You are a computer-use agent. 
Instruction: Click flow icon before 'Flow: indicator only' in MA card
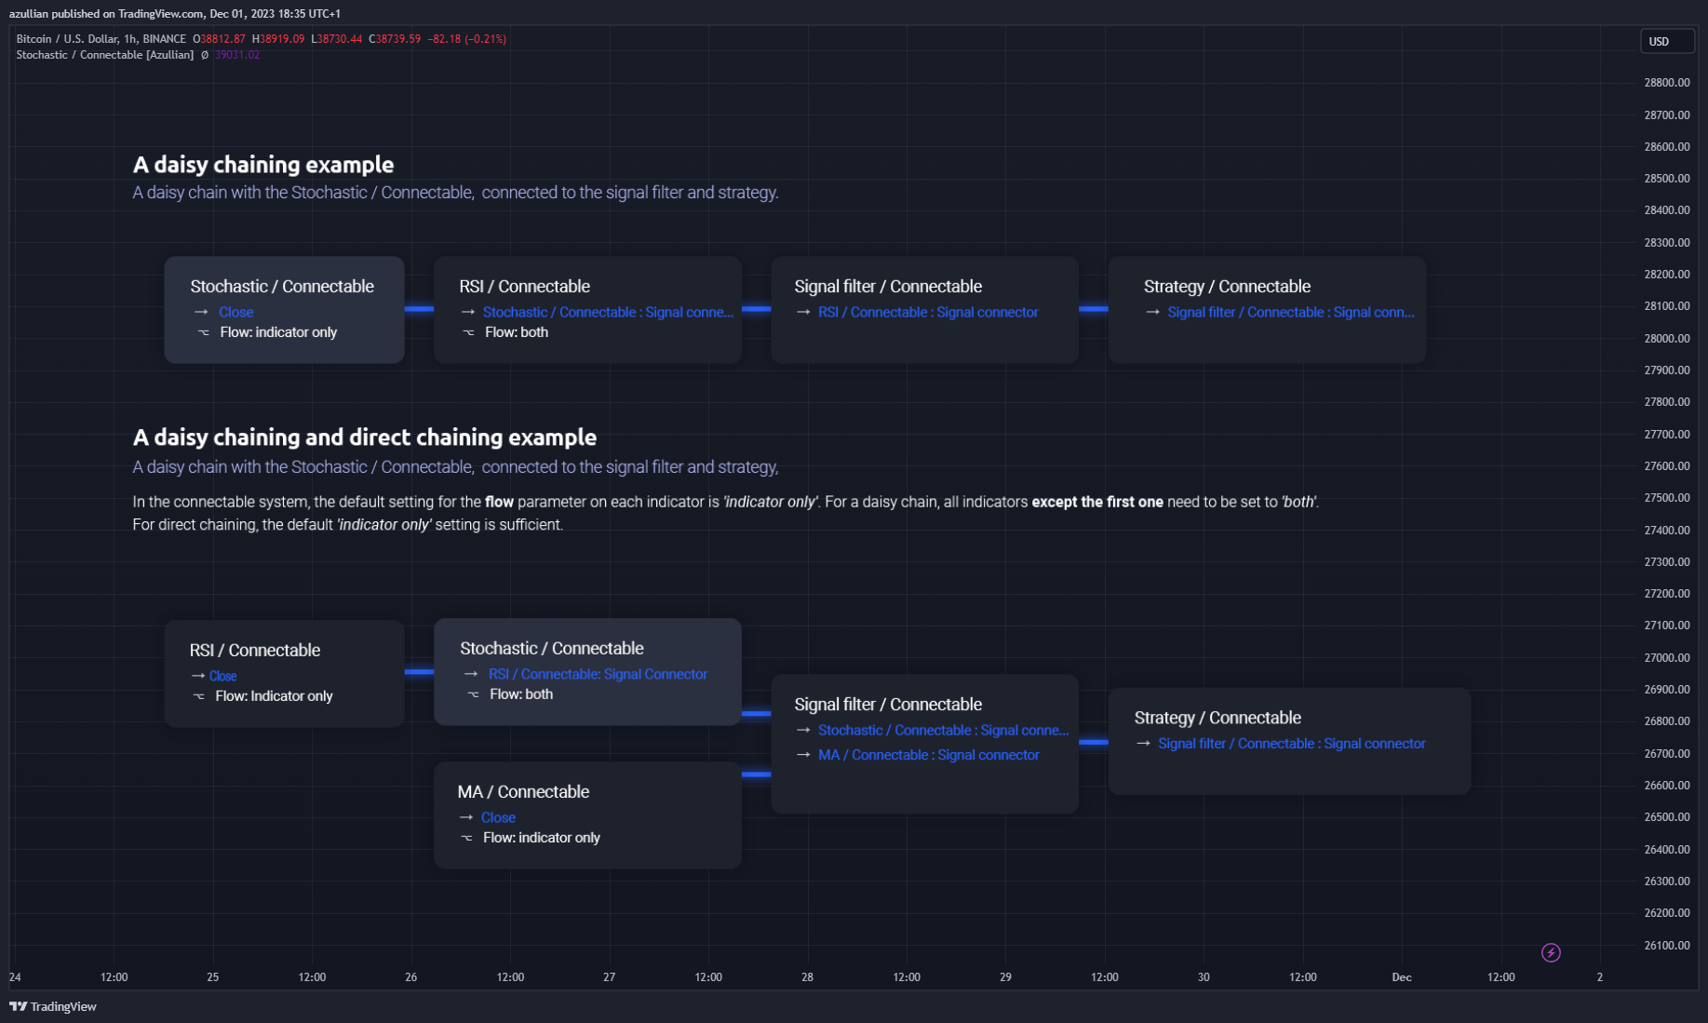(x=466, y=838)
